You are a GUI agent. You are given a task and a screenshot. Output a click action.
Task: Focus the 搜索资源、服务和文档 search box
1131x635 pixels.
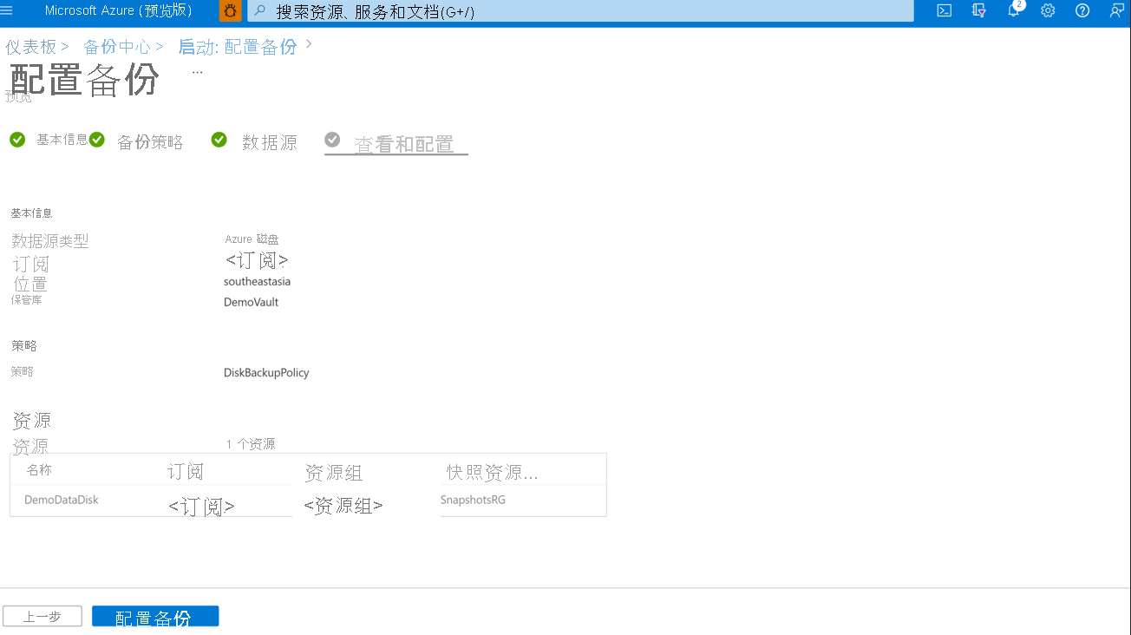[580, 11]
